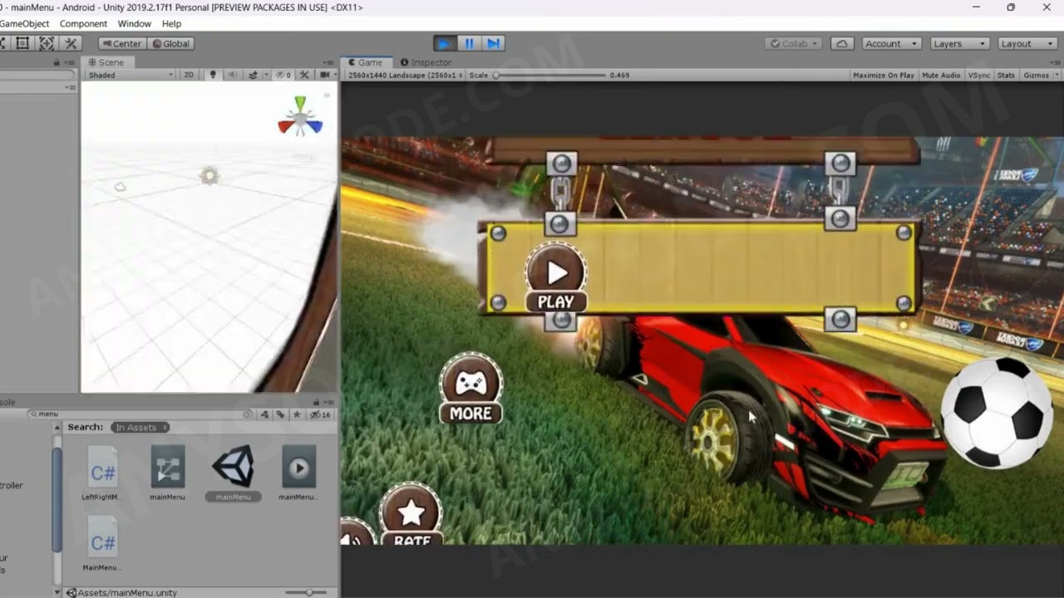Viewport: 1064px width, 598px height.
Task: Toggle Maximize On Play
Action: 883,75
